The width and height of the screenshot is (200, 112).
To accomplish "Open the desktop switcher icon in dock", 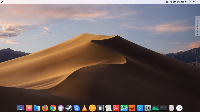I will click(x=21, y=108).
